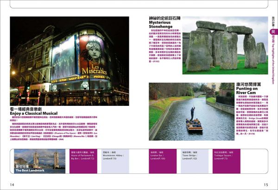Click the Tower Bridge landmark photo

pyautogui.click(x=40, y=161)
